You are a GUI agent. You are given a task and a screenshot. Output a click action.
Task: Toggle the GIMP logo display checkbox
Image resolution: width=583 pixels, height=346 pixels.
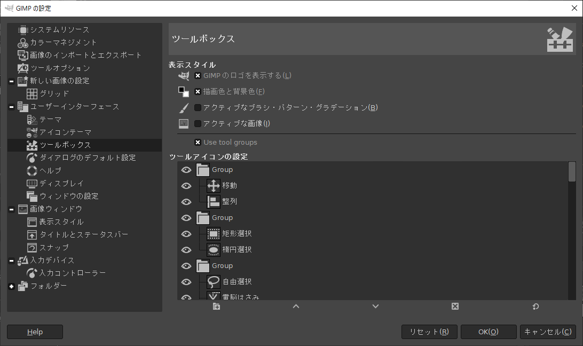pyautogui.click(x=198, y=76)
